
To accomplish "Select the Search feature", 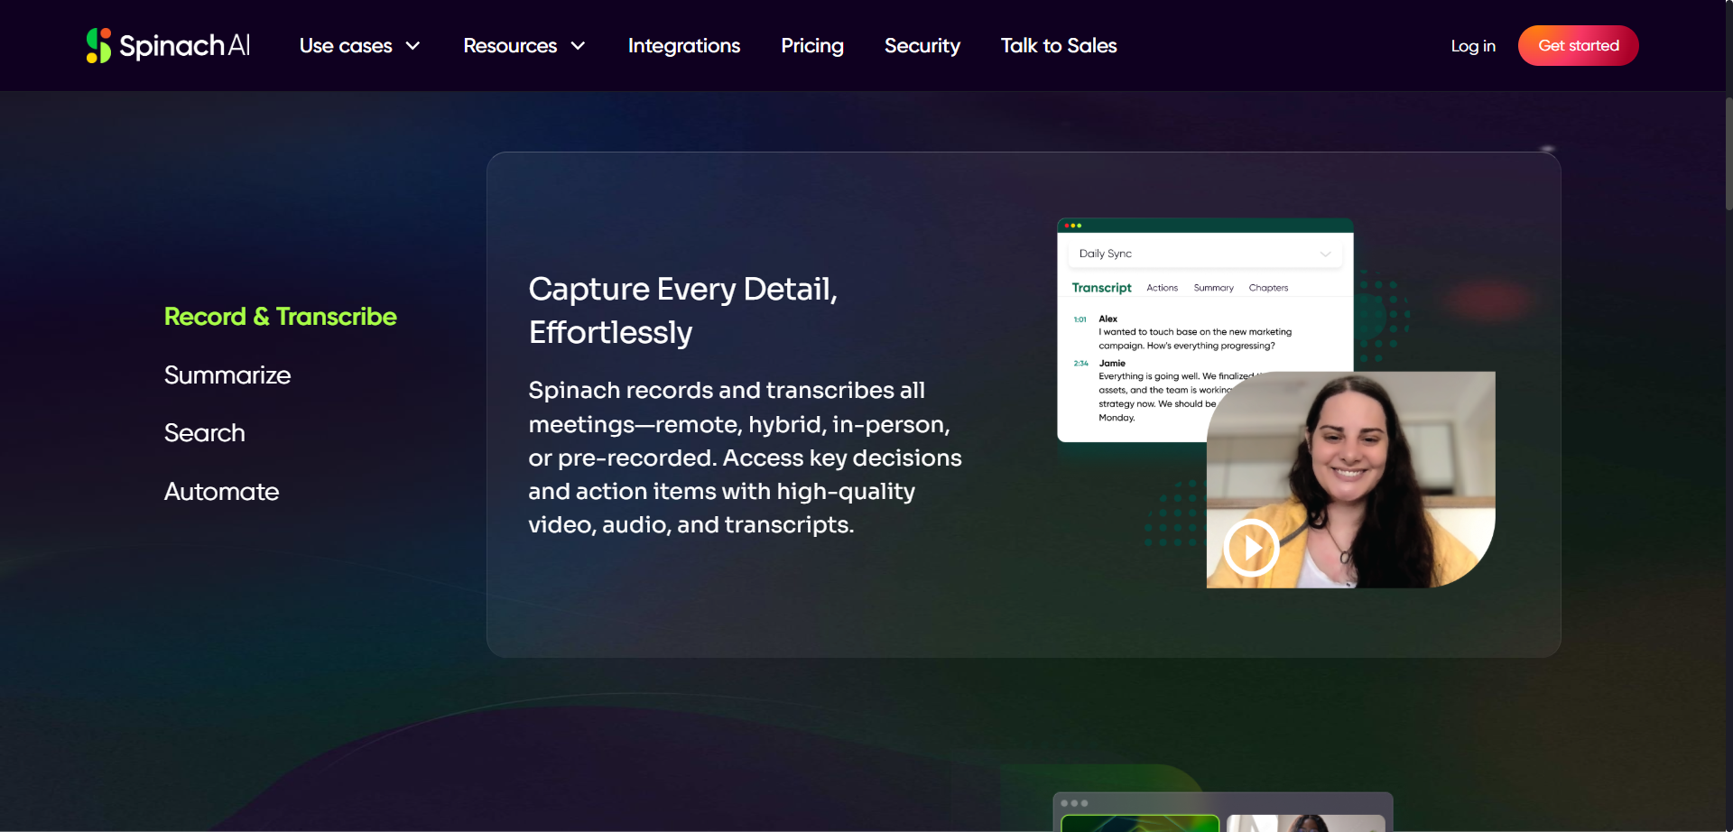I will (x=205, y=433).
